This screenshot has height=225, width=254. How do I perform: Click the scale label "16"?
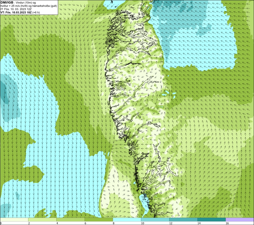(x=227, y=223)
